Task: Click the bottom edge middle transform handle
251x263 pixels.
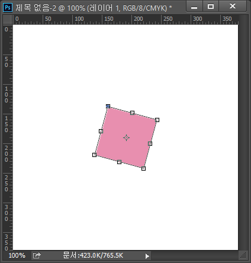Action: [119, 162]
